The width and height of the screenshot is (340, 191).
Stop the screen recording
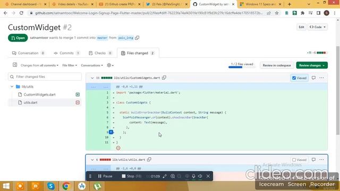[x=131, y=176]
